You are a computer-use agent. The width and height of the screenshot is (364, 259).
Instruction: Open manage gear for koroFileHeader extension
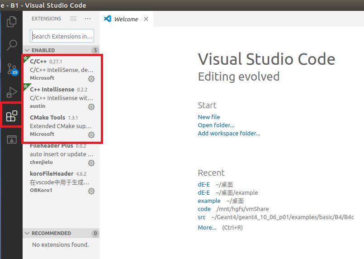[x=91, y=191]
